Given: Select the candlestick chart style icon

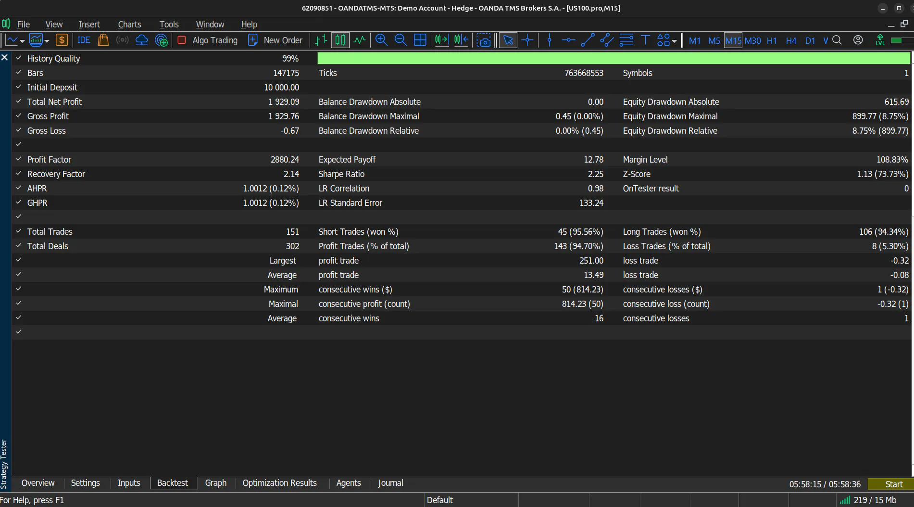Looking at the screenshot, I should pyautogui.click(x=340, y=40).
